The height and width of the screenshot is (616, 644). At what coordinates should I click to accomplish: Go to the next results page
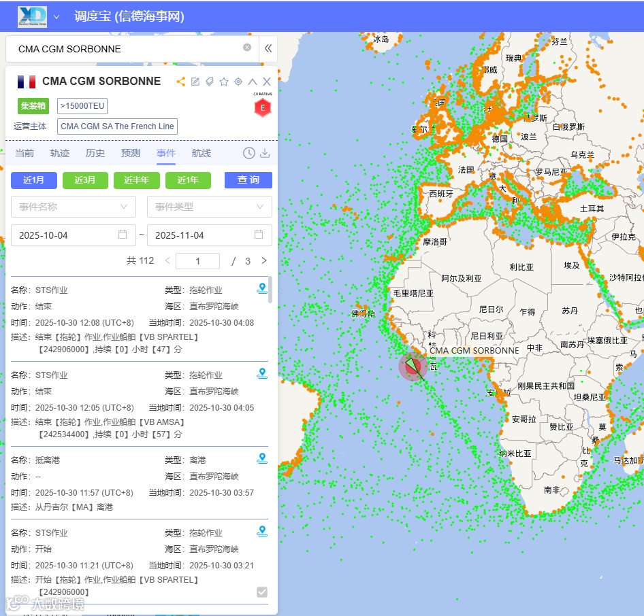coord(264,260)
